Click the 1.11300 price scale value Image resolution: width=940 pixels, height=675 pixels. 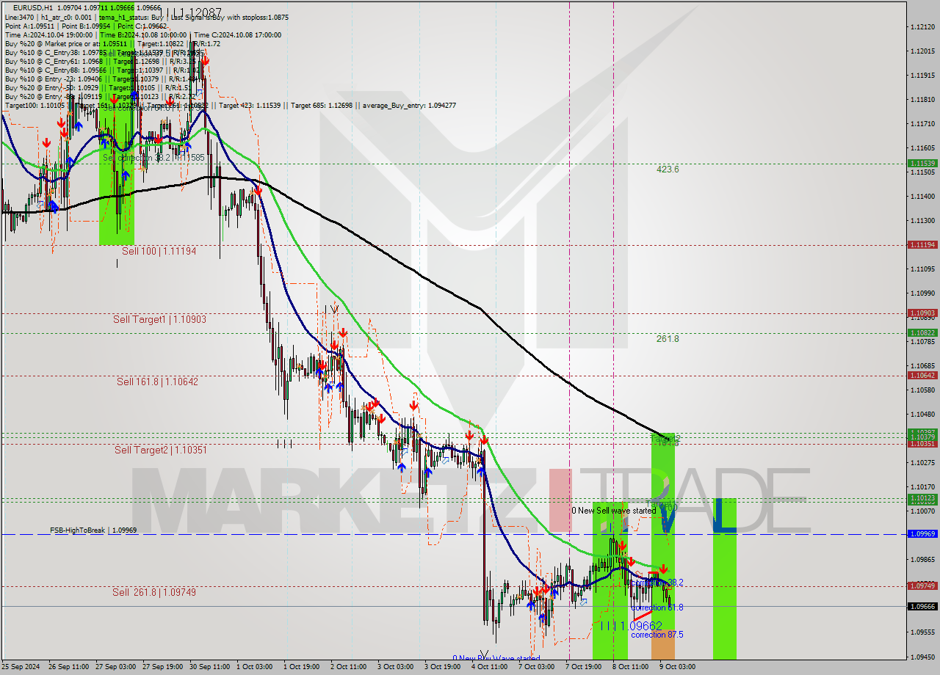tap(922, 220)
